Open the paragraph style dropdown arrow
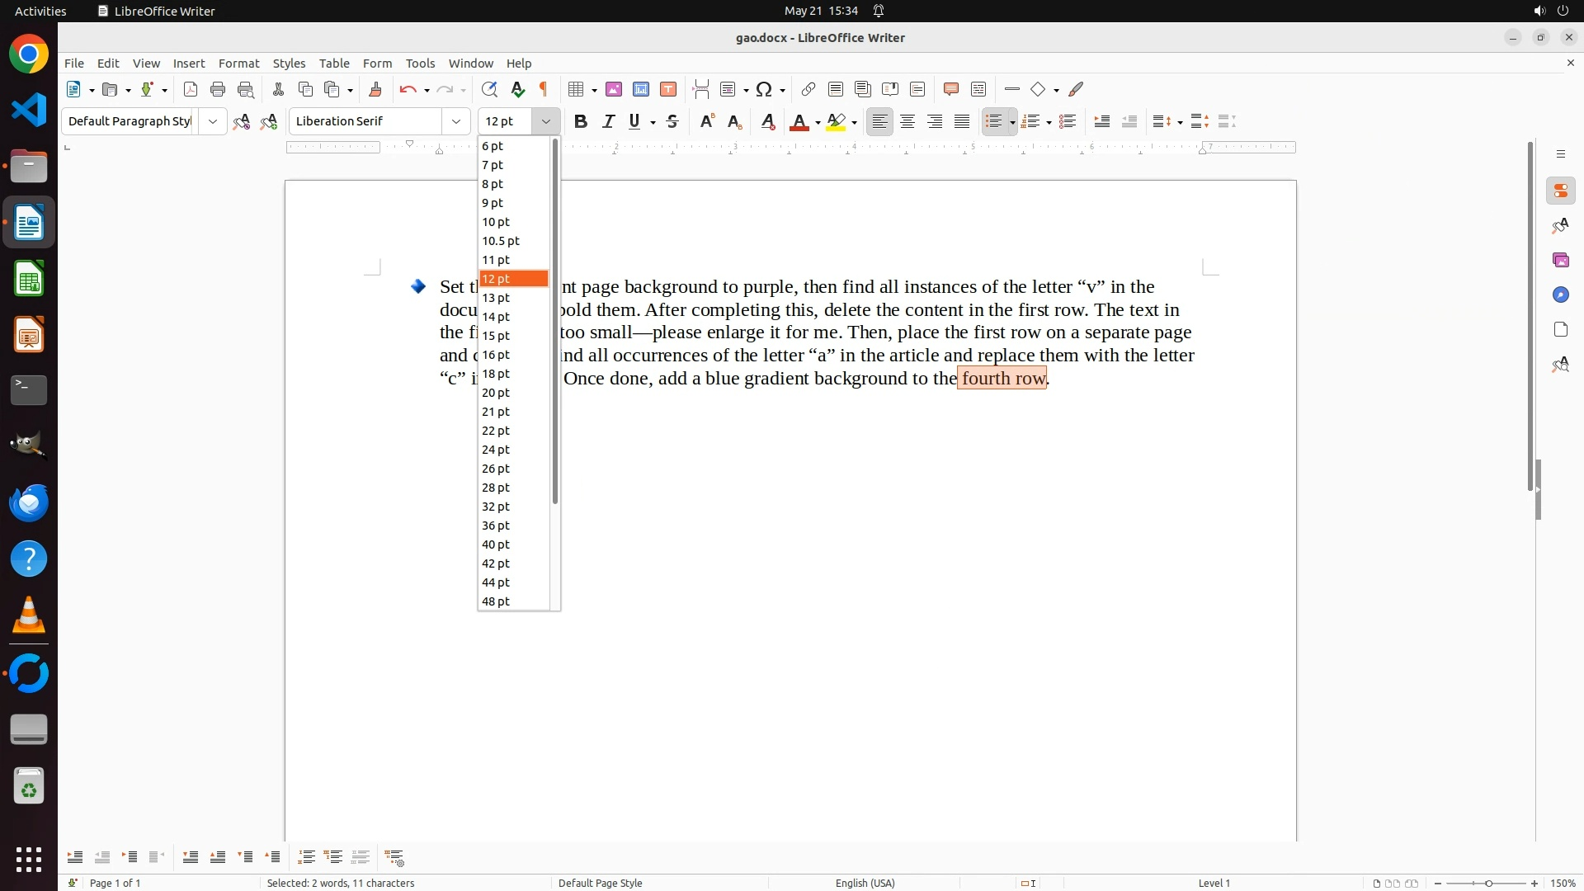The height and width of the screenshot is (891, 1584). (x=213, y=121)
